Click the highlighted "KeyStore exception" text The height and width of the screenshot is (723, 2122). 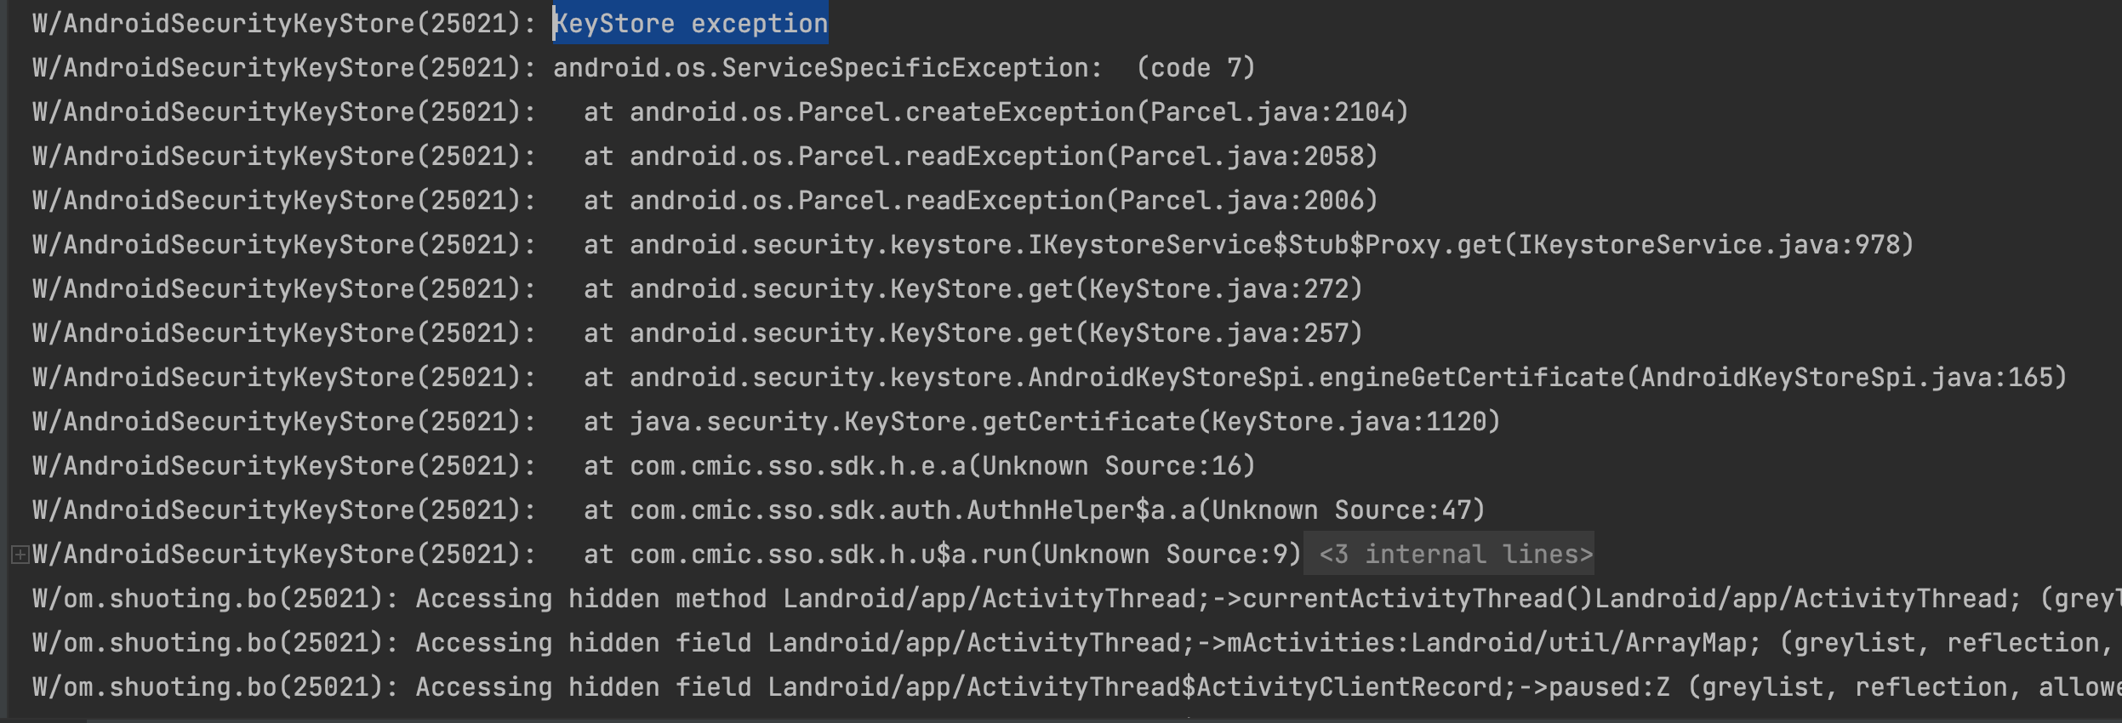(690, 24)
